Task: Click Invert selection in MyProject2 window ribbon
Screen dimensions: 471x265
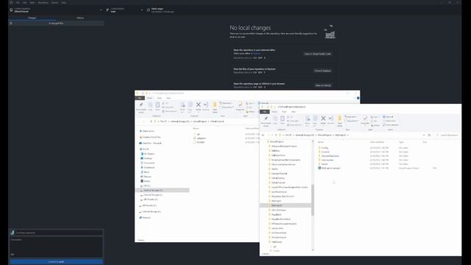Action: point(391,125)
